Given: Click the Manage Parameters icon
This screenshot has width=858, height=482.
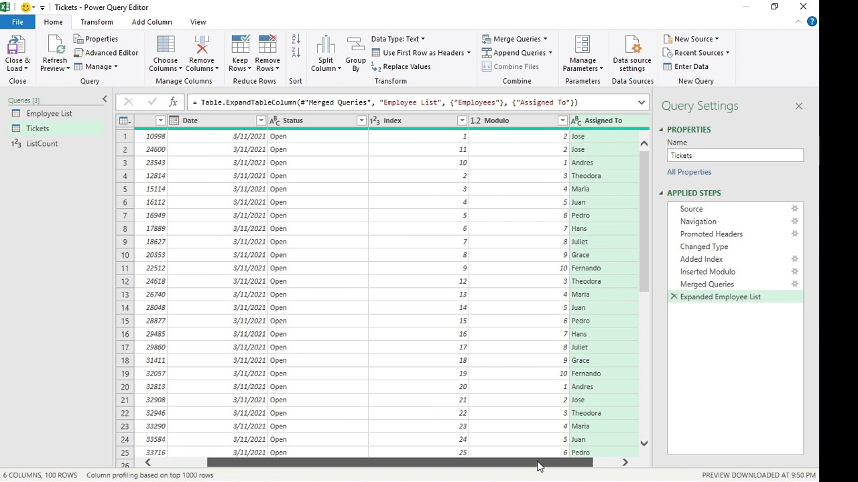Looking at the screenshot, I should point(582,44).
